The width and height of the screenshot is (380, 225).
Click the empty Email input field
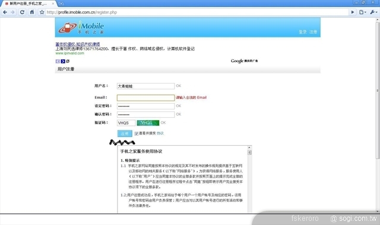point(145,98)
